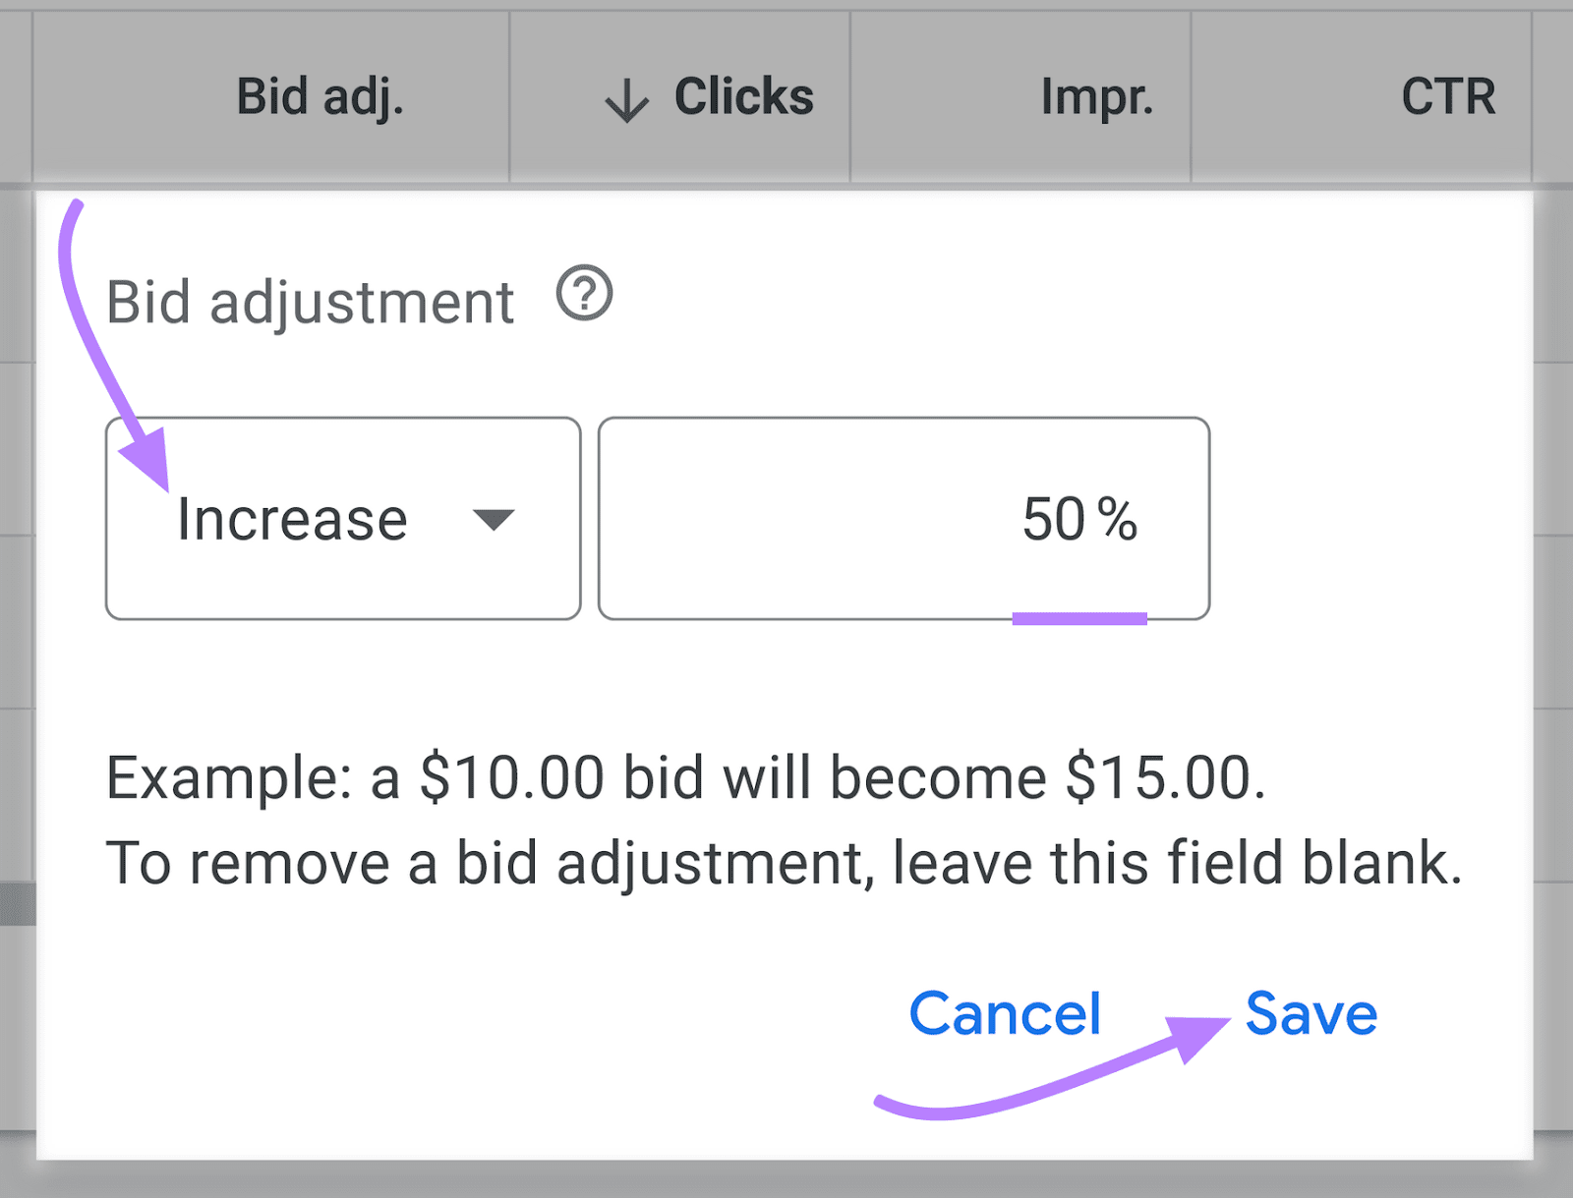Select the CTR column header
The image size is (1573, 1198).
pyautogui.click(x=1447, y=96)
